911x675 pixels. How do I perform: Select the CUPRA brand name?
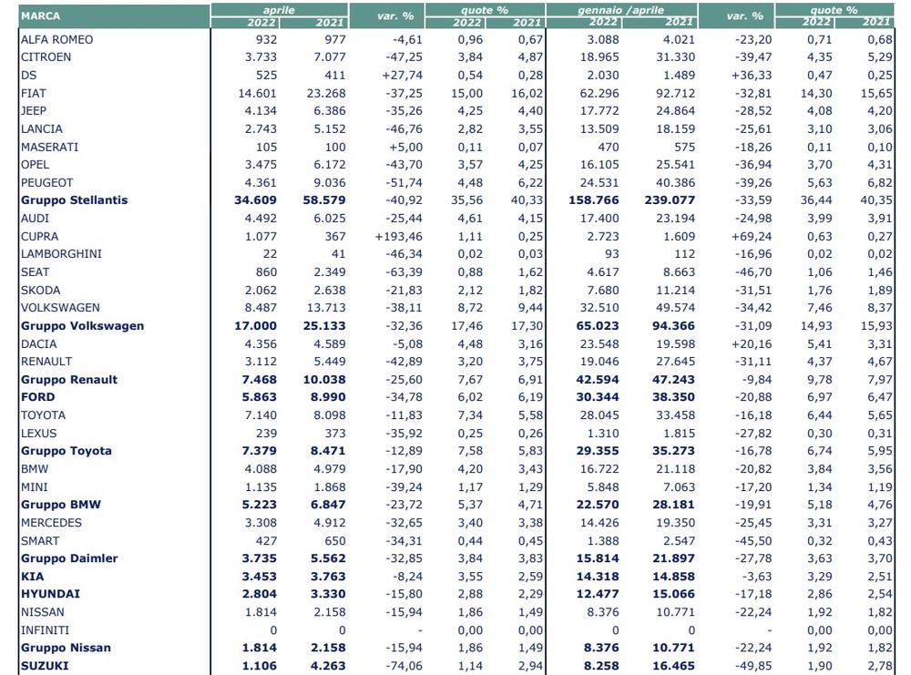tap(39, 237)
